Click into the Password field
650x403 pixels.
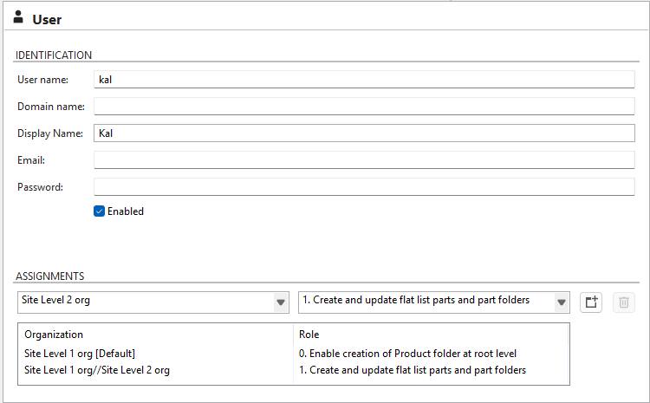364,187
